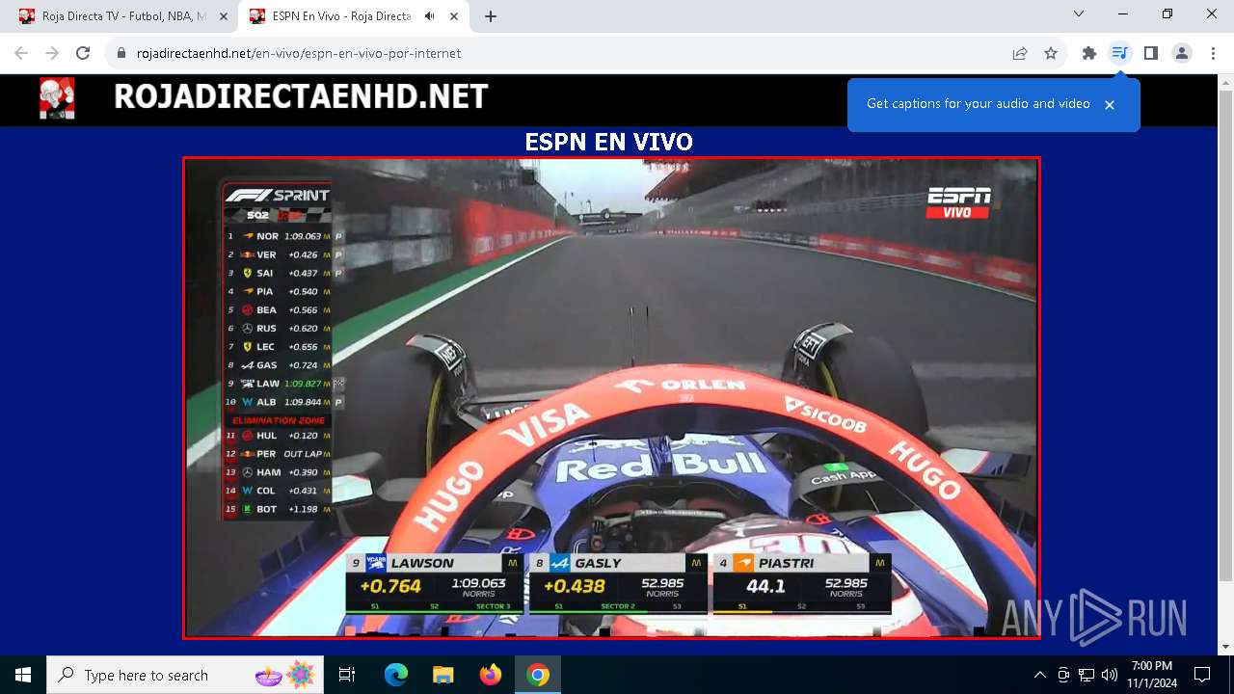Click the ESPN EN VIVO heading
The image size is (1234, 694).
click(608, 142)
